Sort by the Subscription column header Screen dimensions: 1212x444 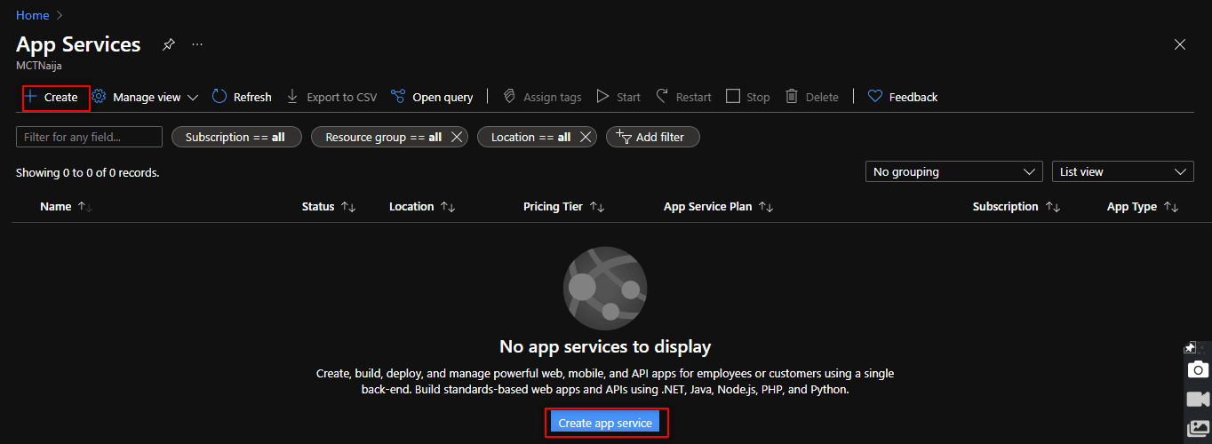point(1017,206)
